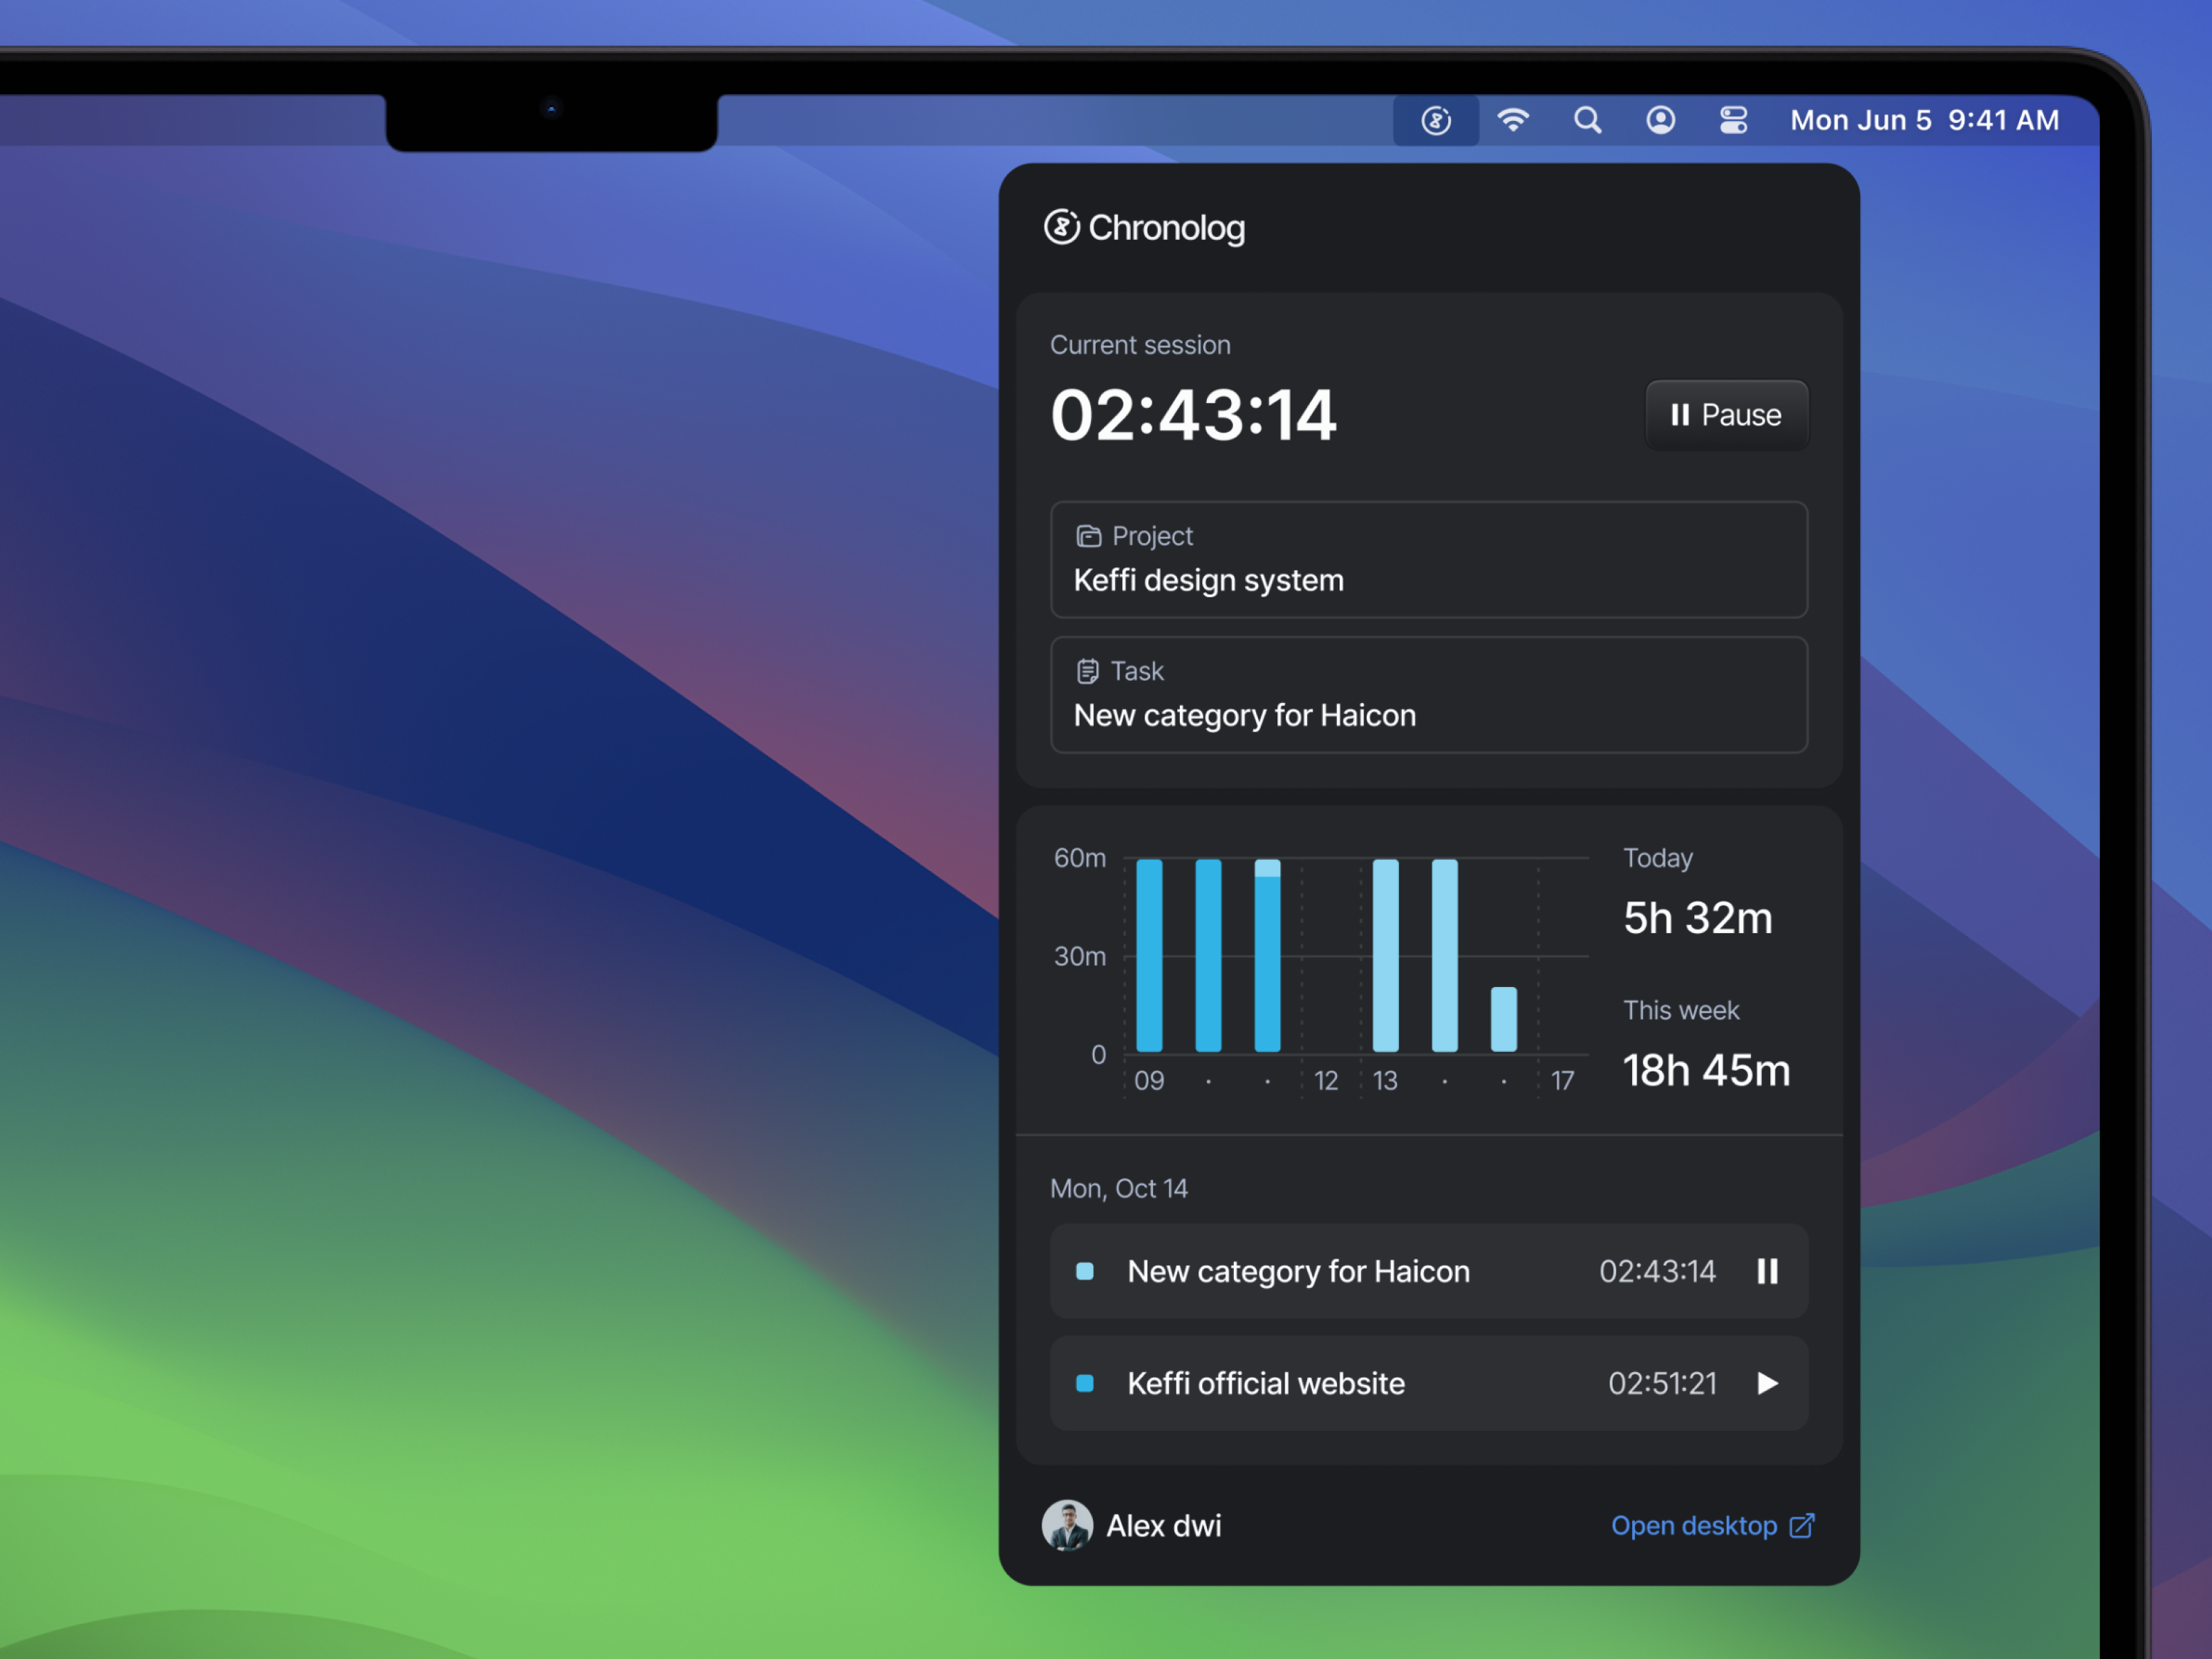This screenshot has height=1659, width=2212.
Task: Open Control Center in the menu bar
Action: pos(1733,119)
